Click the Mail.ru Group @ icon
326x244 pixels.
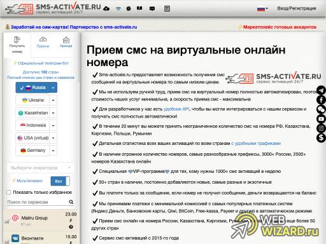tap(15, 217)
